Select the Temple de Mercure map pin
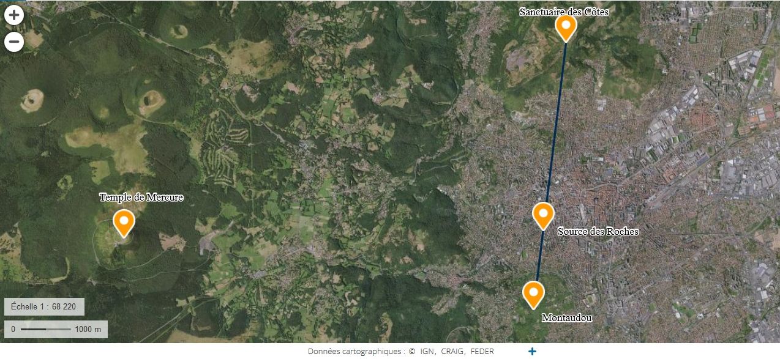 (124, 223)
